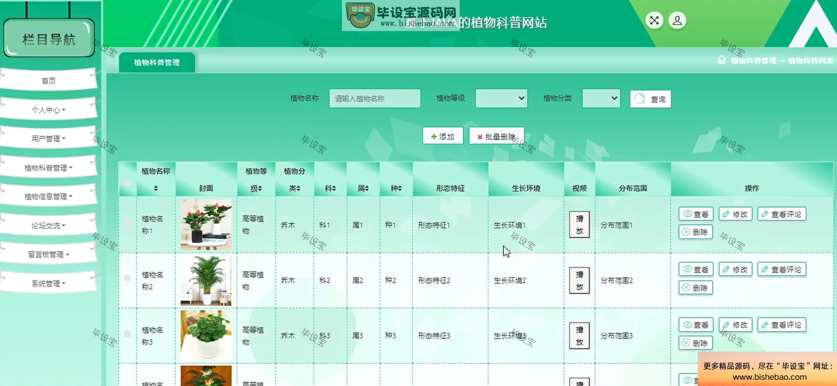
Task: Sort by 科 column arrows
Action: tap(334, 189)
